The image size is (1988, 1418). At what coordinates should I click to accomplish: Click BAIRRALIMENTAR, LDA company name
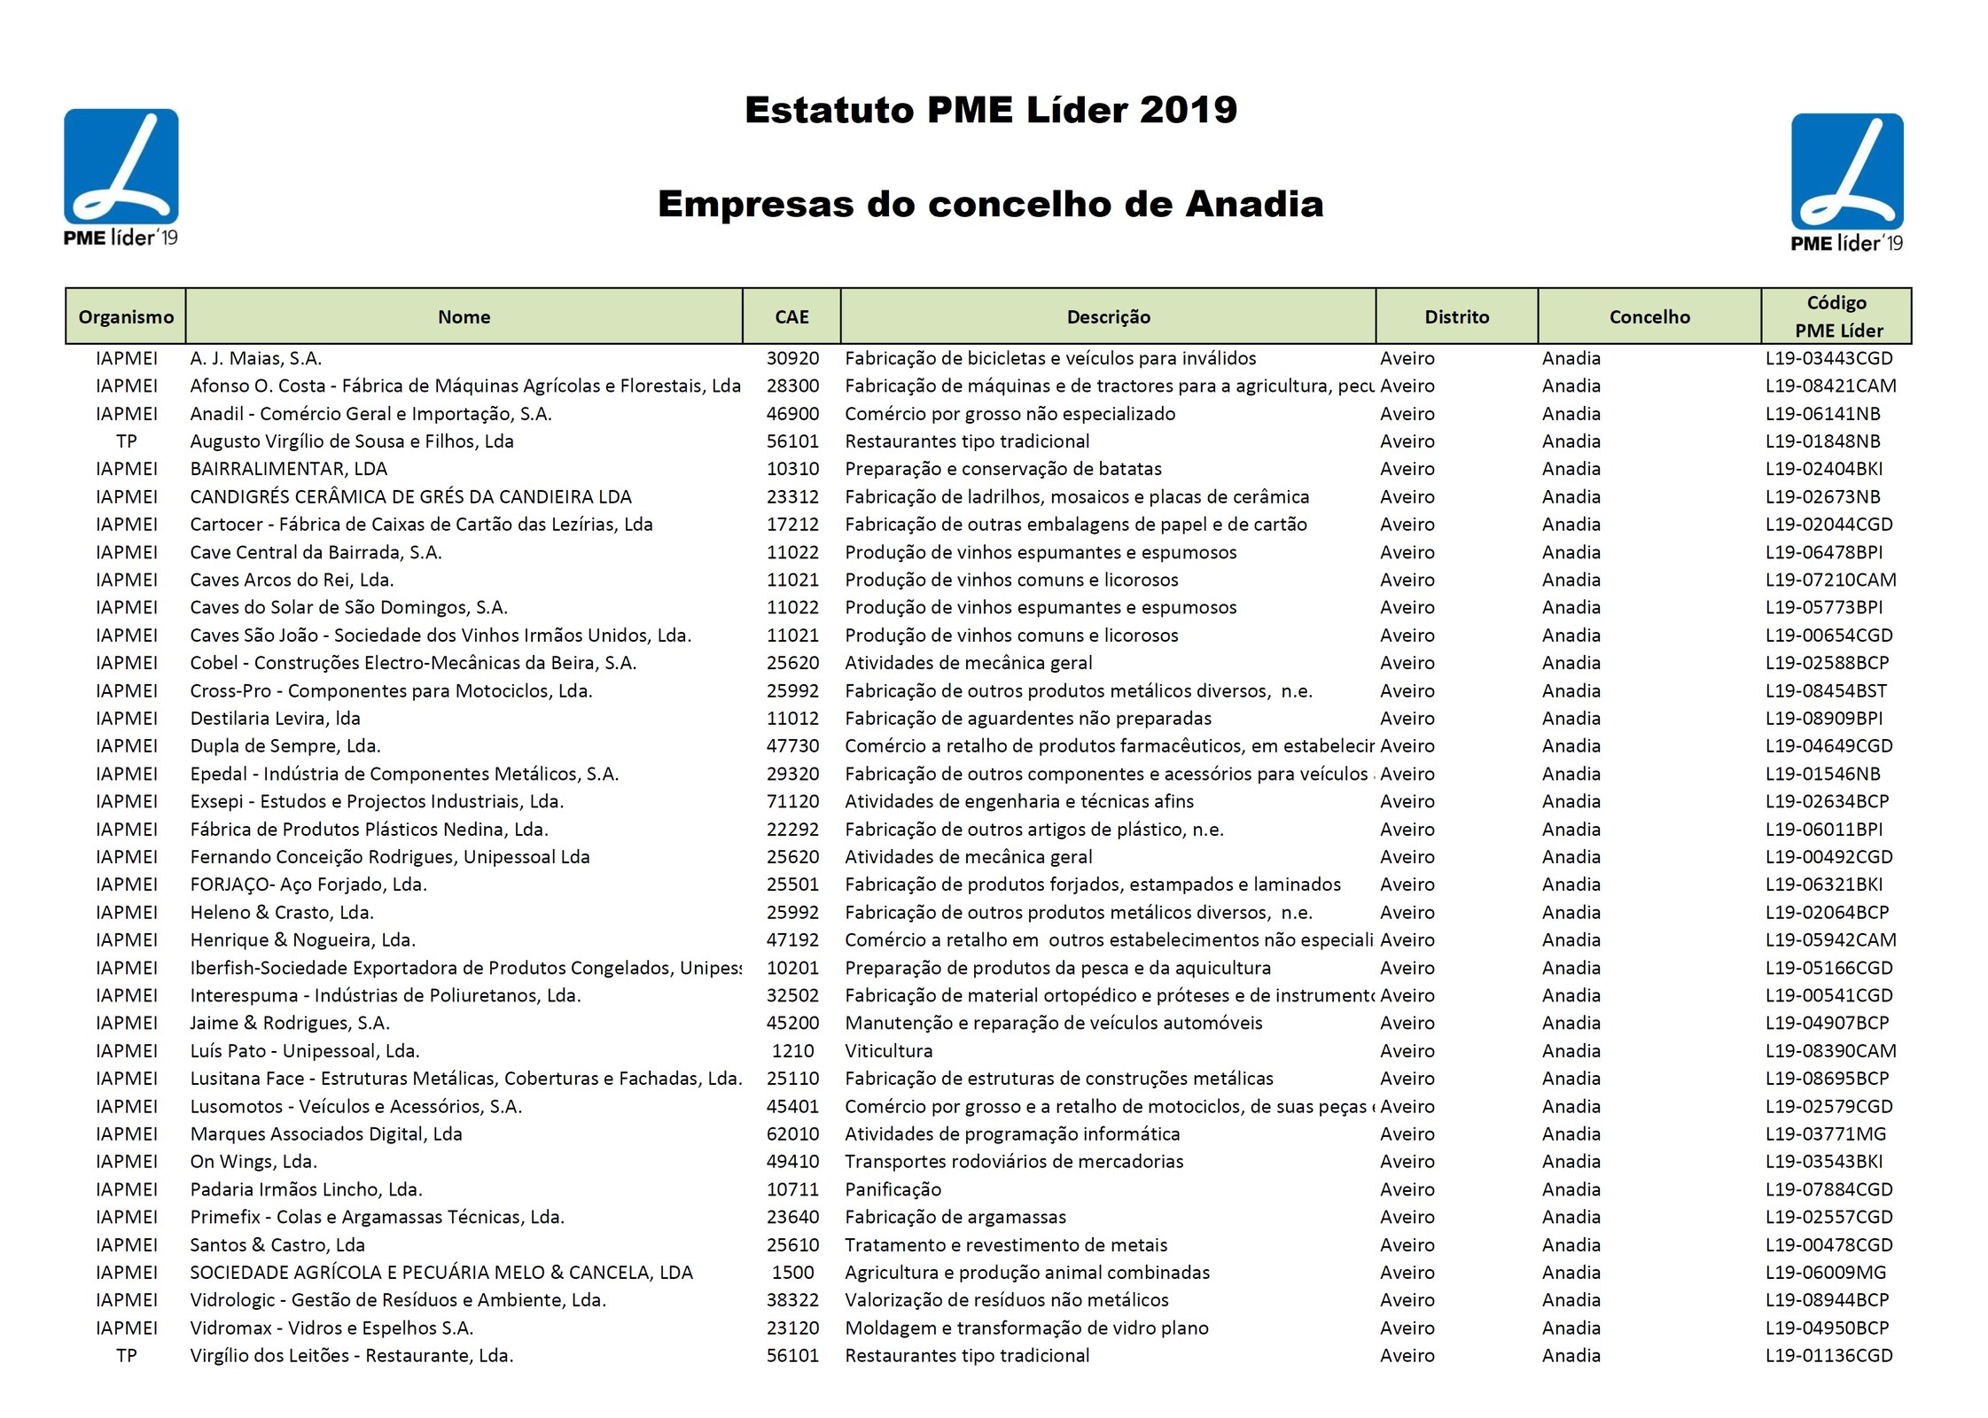[x=288, y=469]
